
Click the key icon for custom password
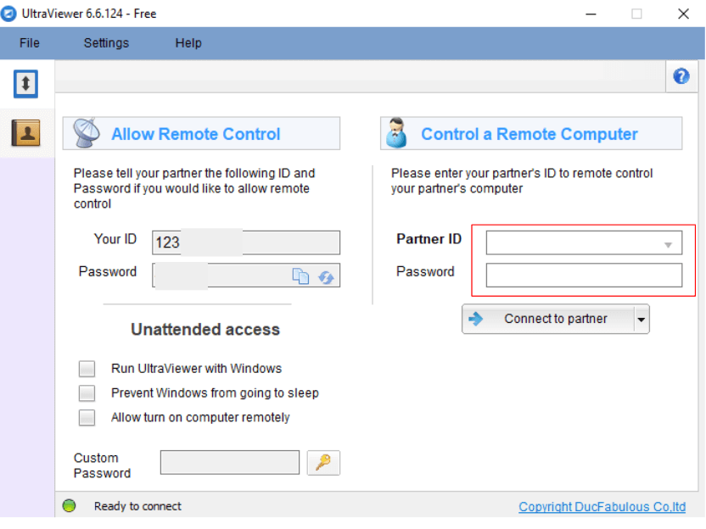click(323, 462)
